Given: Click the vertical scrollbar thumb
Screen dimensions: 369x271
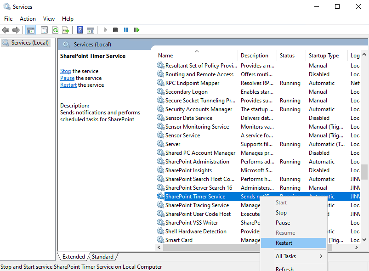Looking at the screenshot, I should (x=364, y=172).
